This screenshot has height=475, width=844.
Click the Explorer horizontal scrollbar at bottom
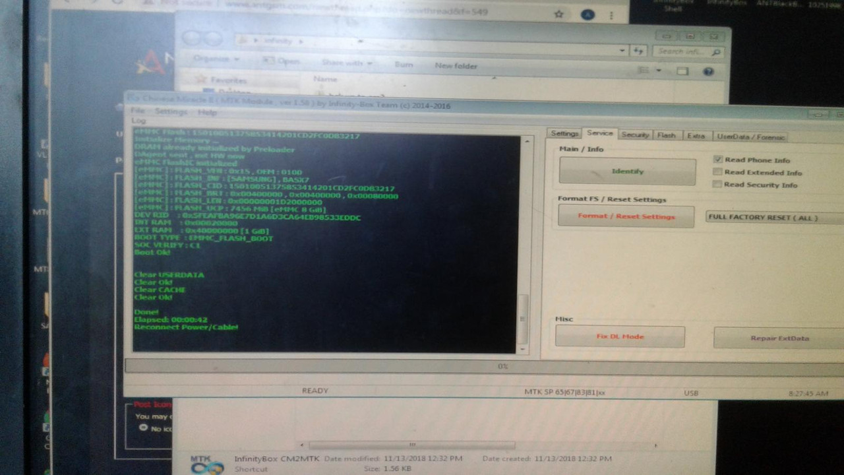(x=412, y=445)
